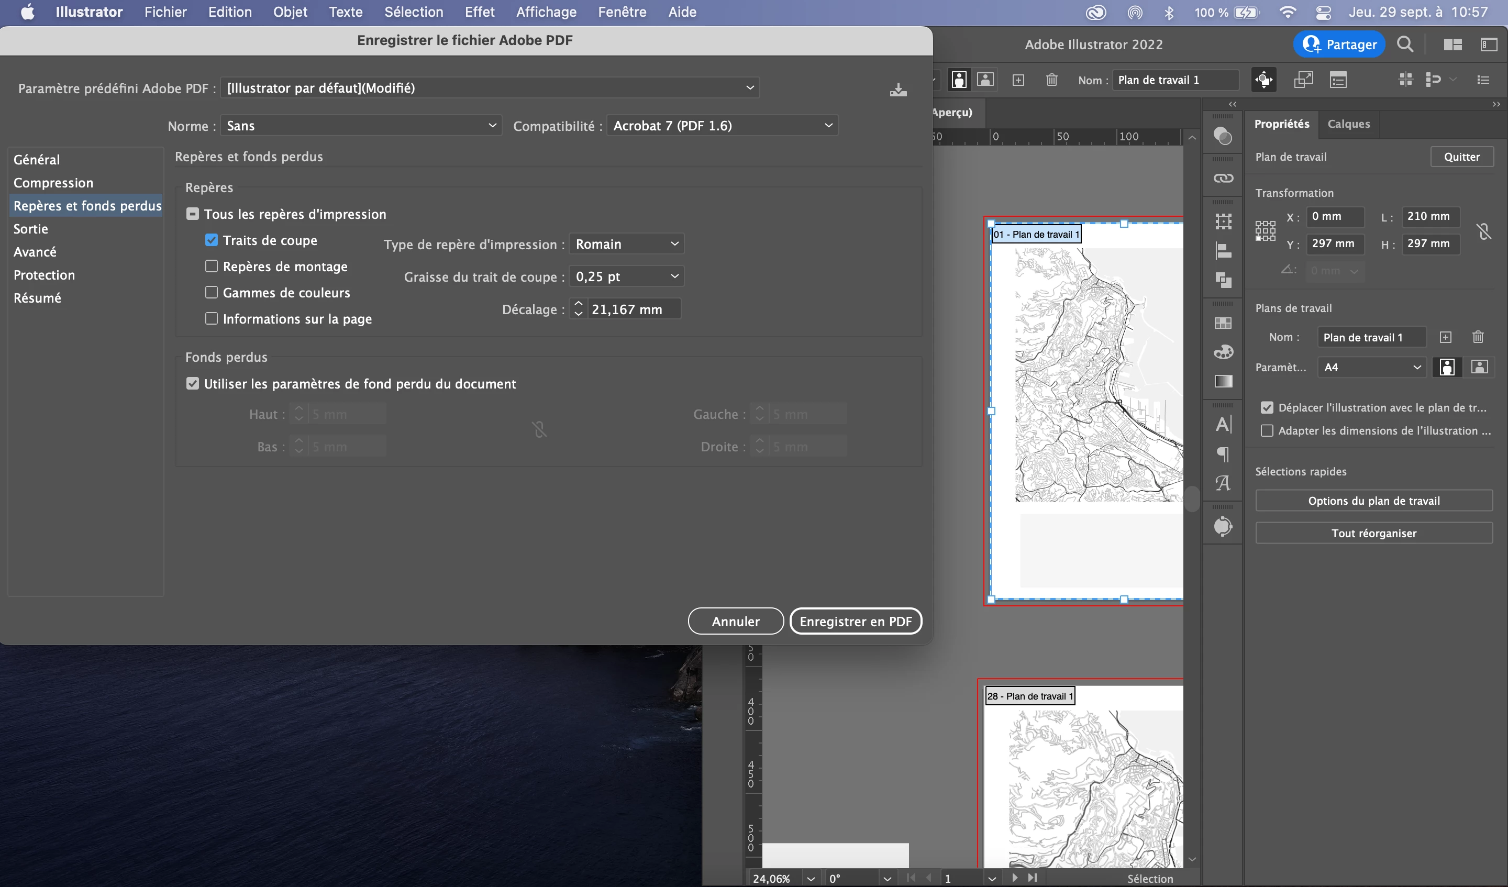Image resolution: width=1508 pixels, height=887 pixels.
Task: Uncheck Traits de coupe option
Action: pyautogui.click(x=211, y=240)
